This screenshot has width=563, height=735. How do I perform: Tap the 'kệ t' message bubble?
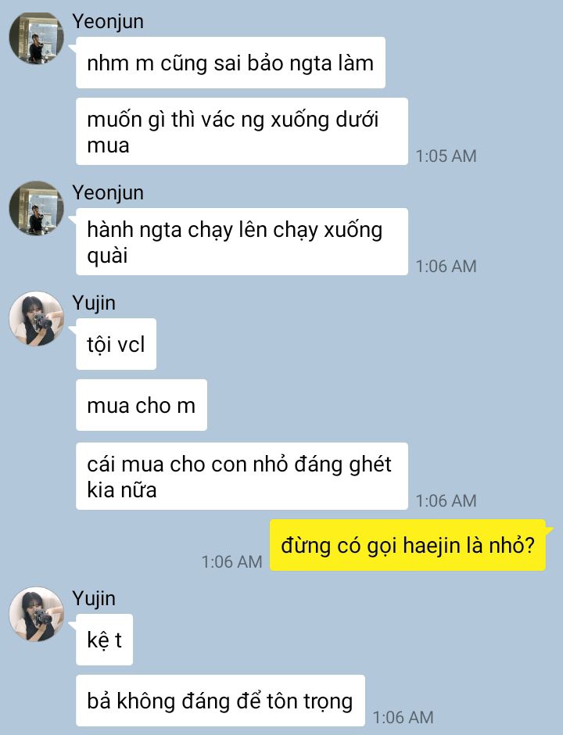point(105,640)
